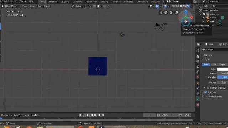The height and width of the screenshot is (128, 228).
Task: Toggle auto keying record button
Action: tap(80, 115)
